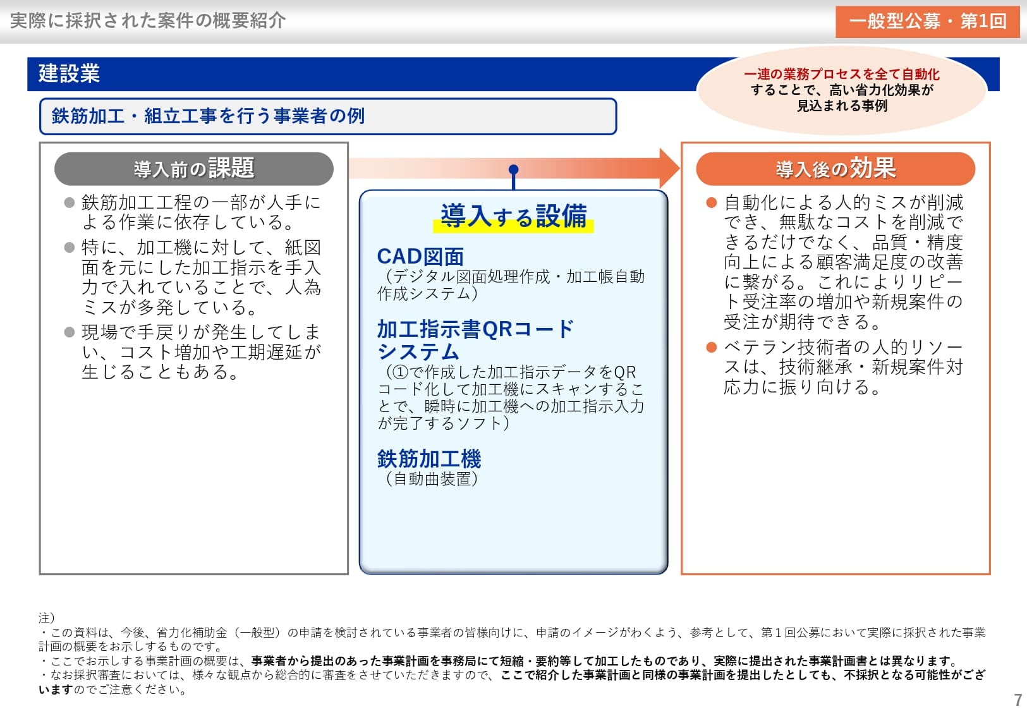Select the 導入前の課題 gray heading pill
Viewport: 1027px width, 711px height.
[194, 169]
